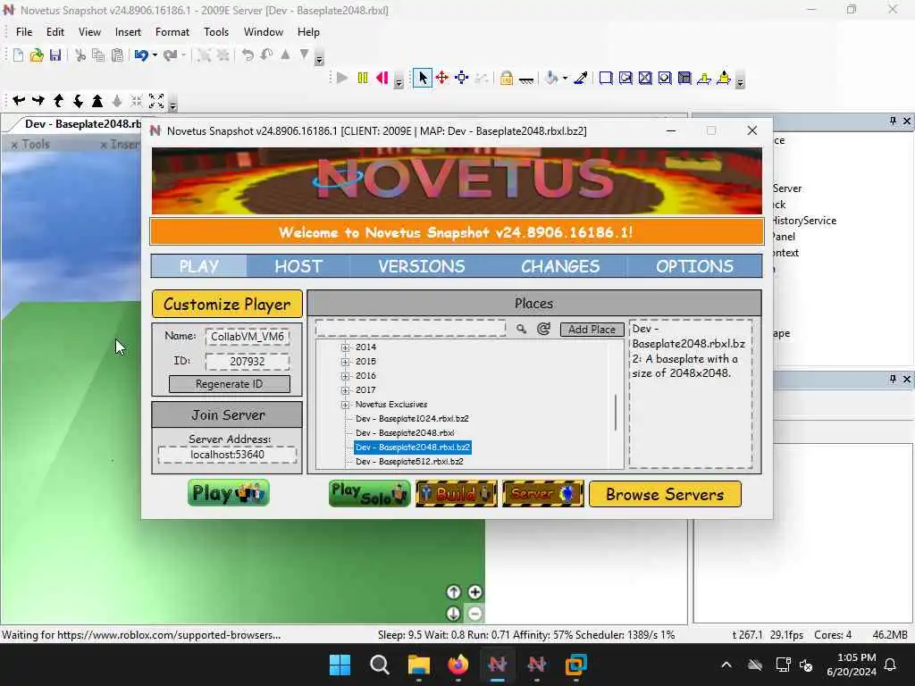Click the Name input field

(x=248, y=337)
